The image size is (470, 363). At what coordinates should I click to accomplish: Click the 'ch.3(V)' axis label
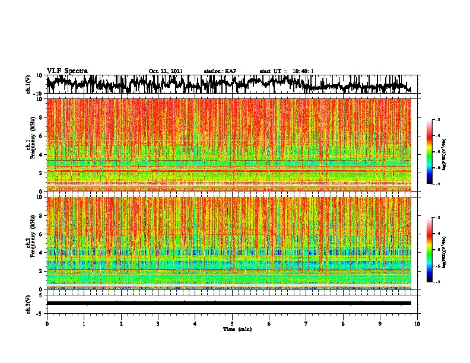pos(28,304)
